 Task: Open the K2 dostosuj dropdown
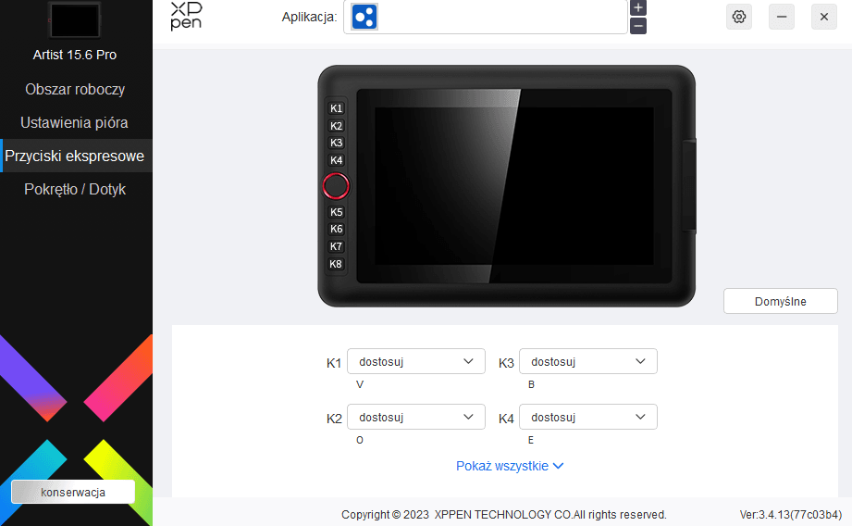point(415,418)
